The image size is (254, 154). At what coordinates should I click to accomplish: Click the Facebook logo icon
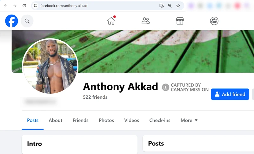click(11, 21)
